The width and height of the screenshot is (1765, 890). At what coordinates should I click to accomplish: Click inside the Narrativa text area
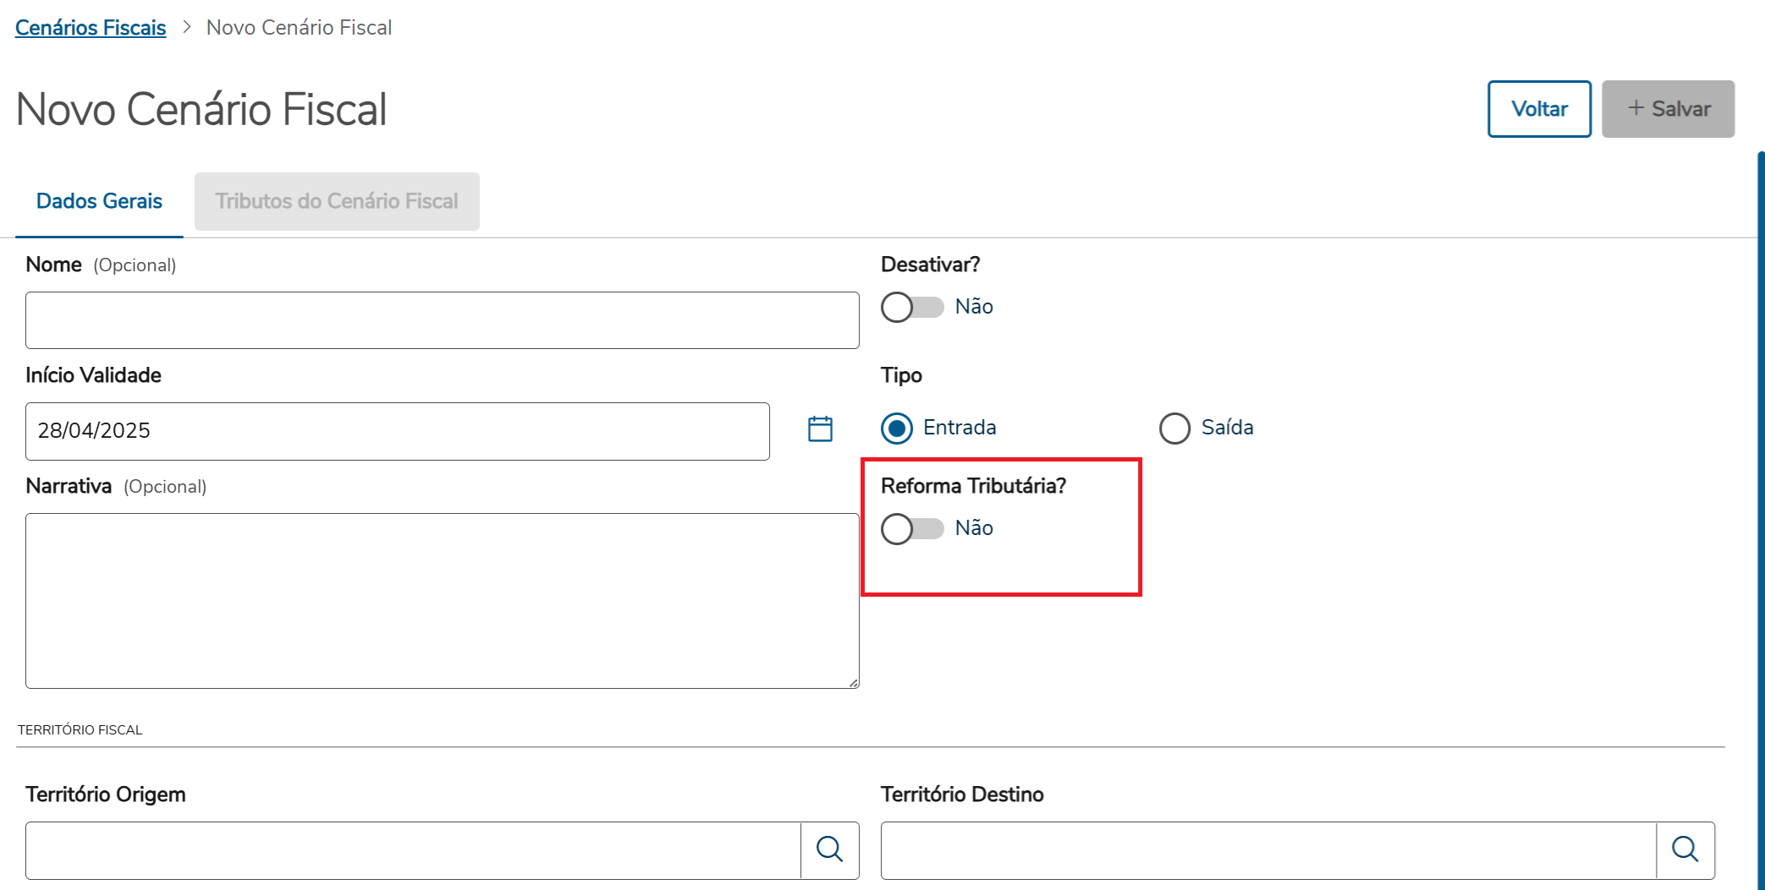(x=442, y=600)
